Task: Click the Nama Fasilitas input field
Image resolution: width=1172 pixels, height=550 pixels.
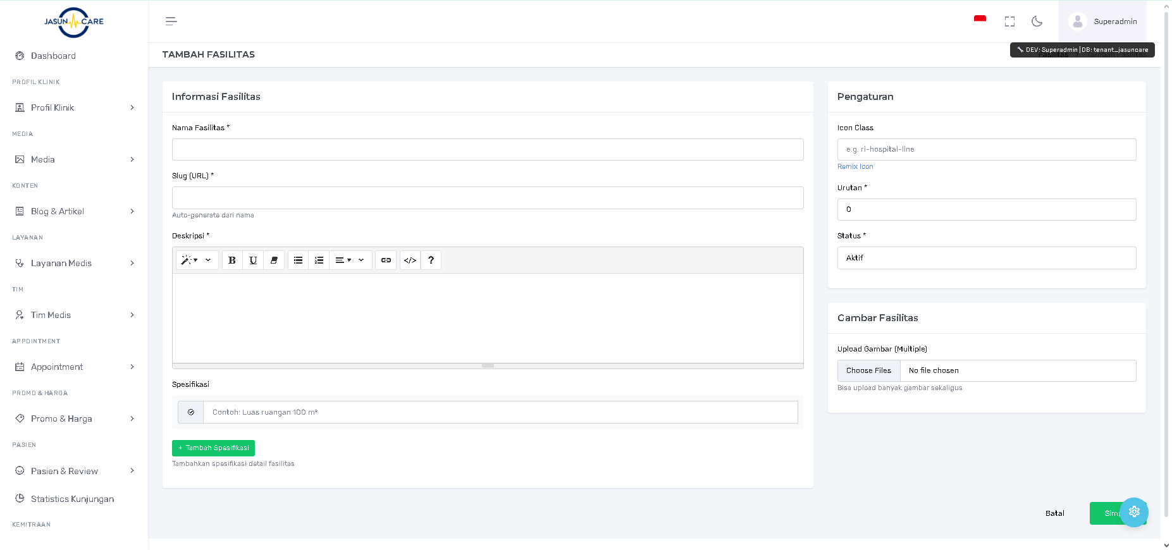Action: pyautogui.click(x=487, y=150)
